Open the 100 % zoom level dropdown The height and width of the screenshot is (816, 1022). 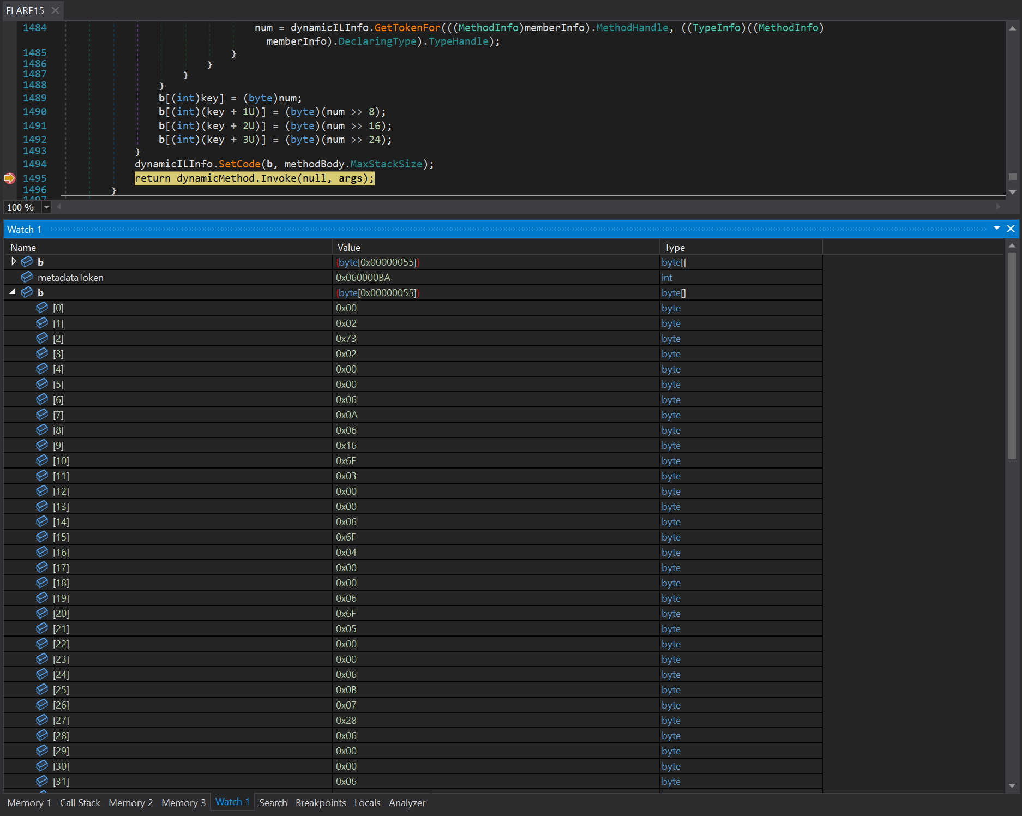click(x=47, y=207)
